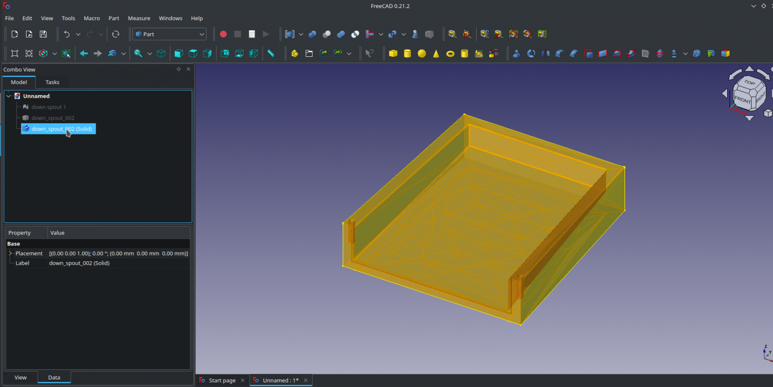
Task: Revolve a shape using the Revolve tool
Action: point(530,53)
